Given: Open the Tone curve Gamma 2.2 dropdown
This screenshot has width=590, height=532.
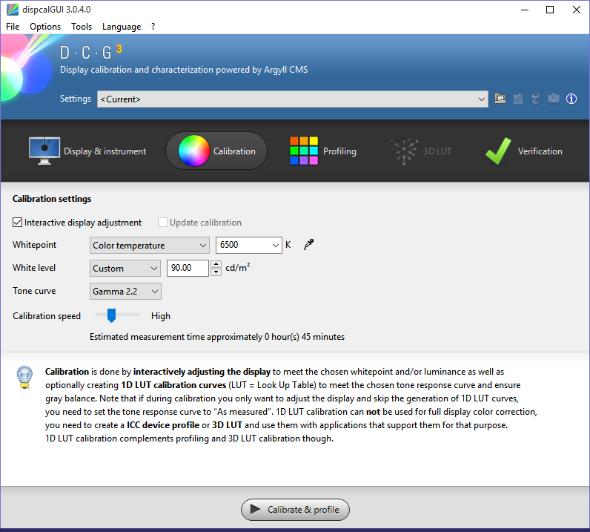Looking at the screenshot, I should click(125, 292).
